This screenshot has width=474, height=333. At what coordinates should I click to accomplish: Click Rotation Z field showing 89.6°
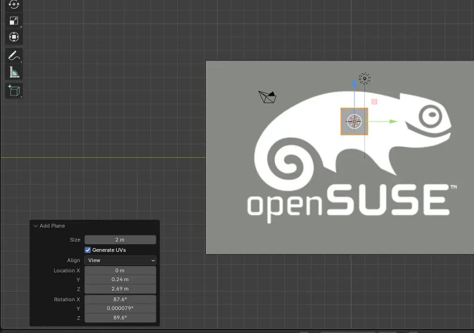point(120,318)
